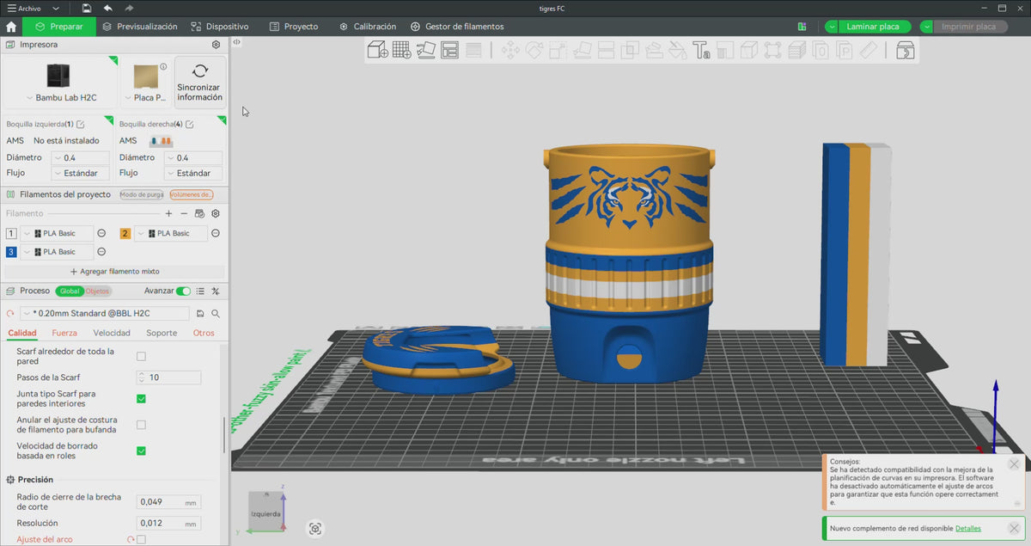This screenshot has width=1031, height=546.
Task: Close the Consejos notification
Action: 1015,464
